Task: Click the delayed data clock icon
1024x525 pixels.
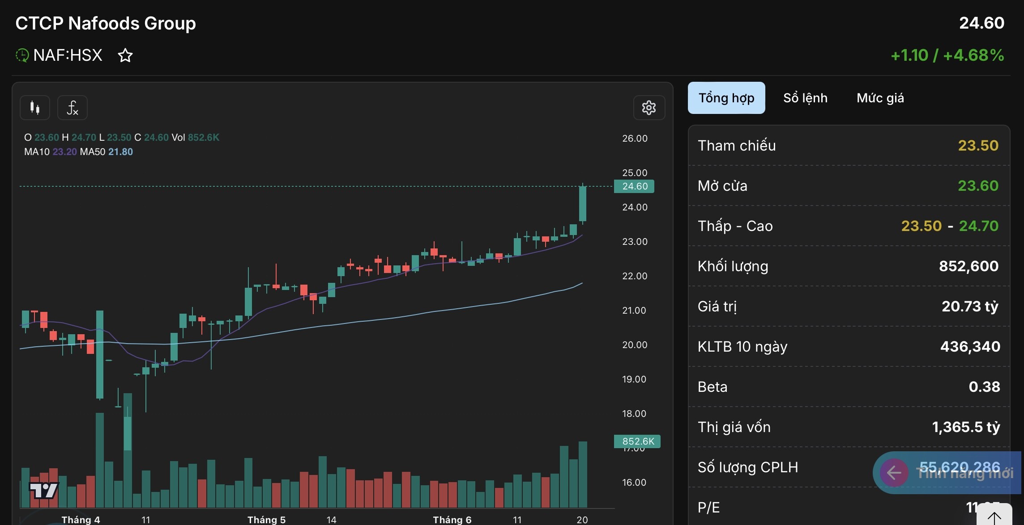Action: (x=22, y=55)
